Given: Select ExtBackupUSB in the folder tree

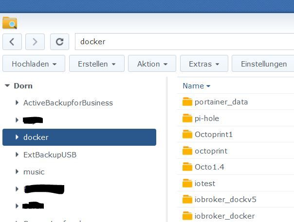Looking at the screenshot, I should pyautogui.click(x=50, y=155).
